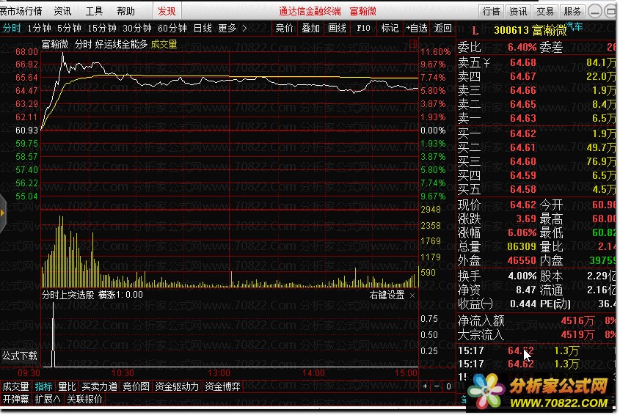Click the minus zoom icon below chart
This screenshot has width=620, height=415.
(437, 386)
